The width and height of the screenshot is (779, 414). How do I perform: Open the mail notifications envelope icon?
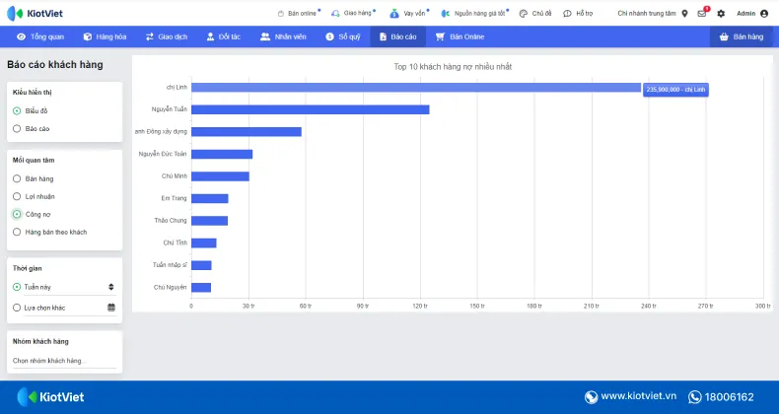[702, 14]
